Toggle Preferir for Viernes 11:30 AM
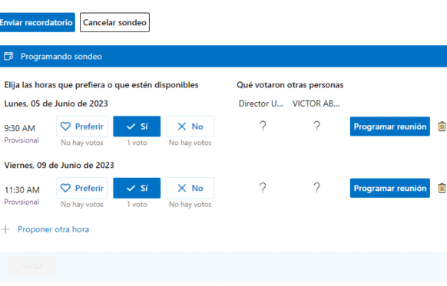Image resolution: width=447 pixels, height=286 pixels. 82,188
